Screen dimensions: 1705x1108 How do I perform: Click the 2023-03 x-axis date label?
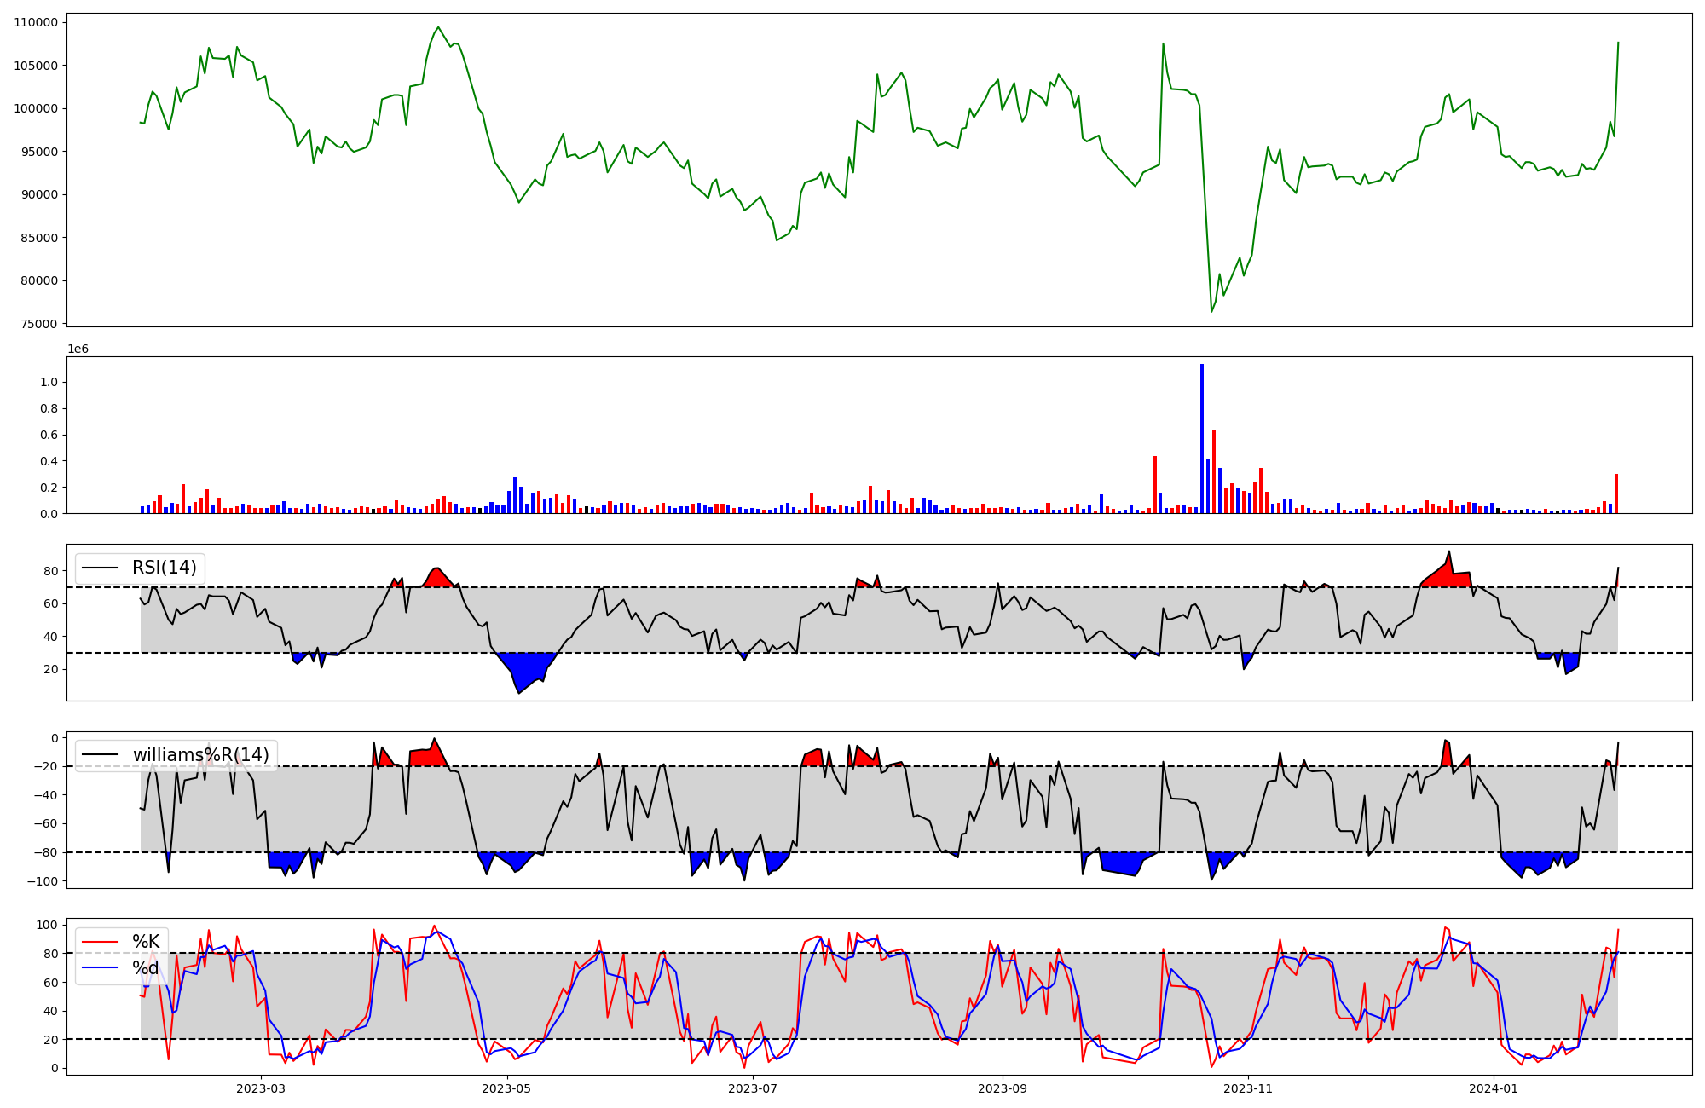tap(261, 1088)
